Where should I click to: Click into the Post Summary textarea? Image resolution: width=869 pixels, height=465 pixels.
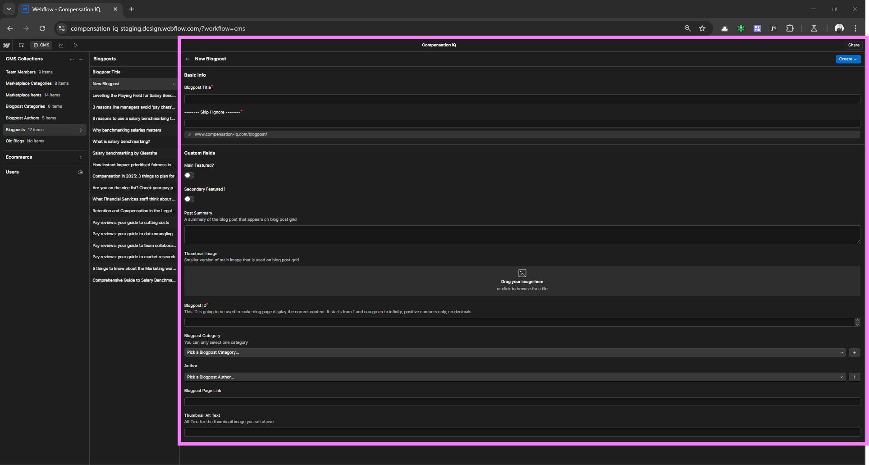[x=522, y=235]
